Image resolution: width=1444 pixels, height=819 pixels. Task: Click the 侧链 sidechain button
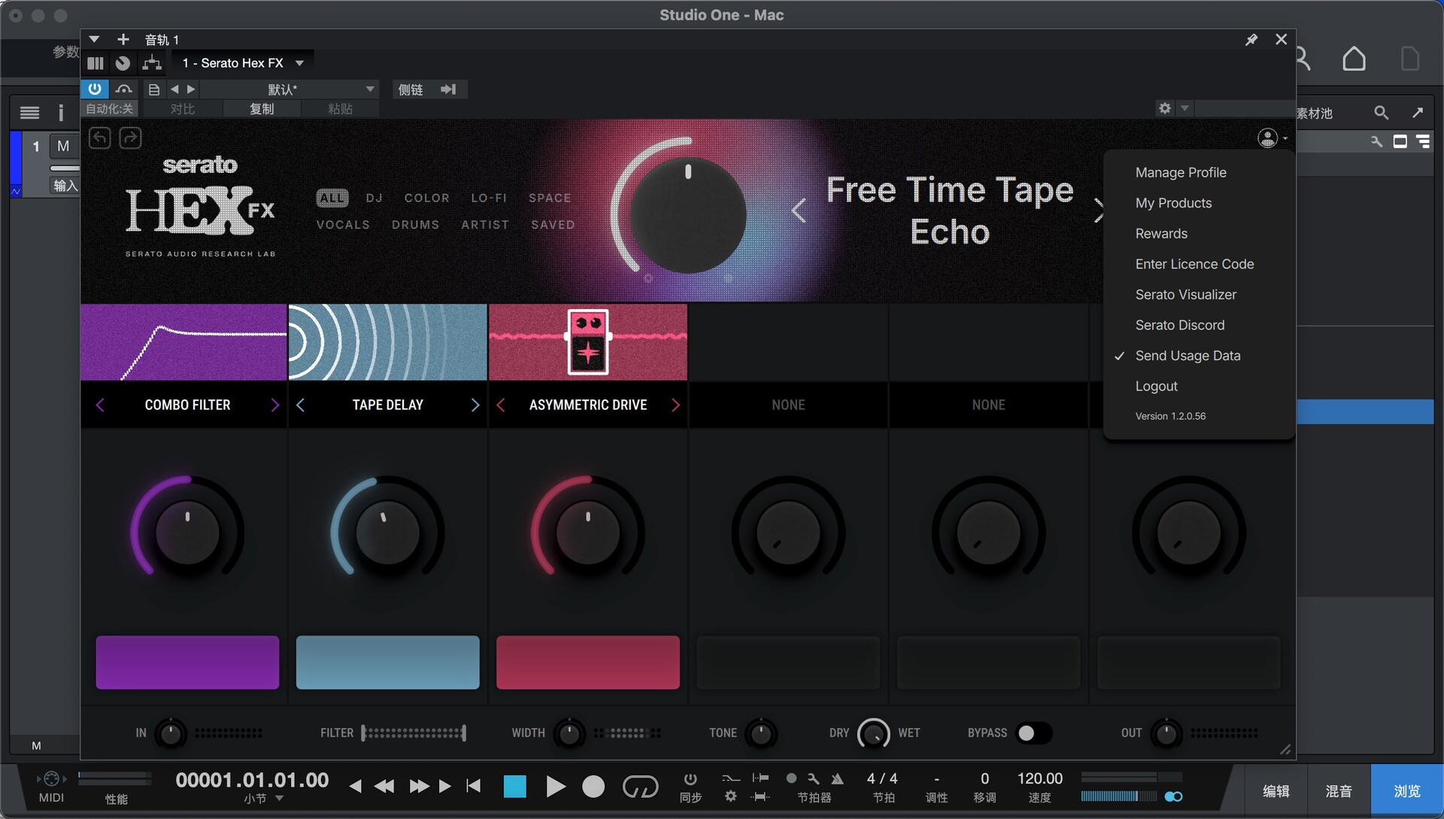pos(411,89)
